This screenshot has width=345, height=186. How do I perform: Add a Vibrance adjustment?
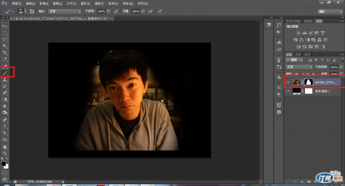pyautogui.click(x=323, y=33)
